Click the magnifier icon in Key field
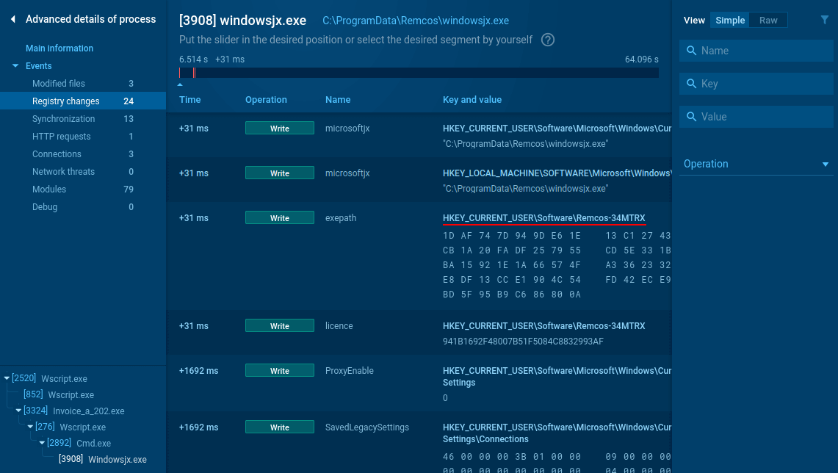The height and width of the screenshot is (473, 838). [691, 84]
